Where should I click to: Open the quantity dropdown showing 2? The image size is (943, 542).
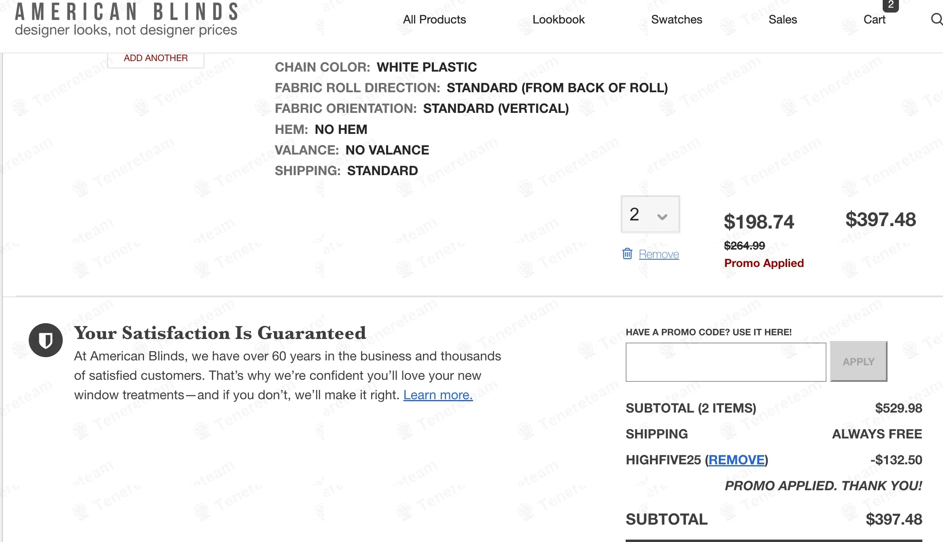coord(650,214)
